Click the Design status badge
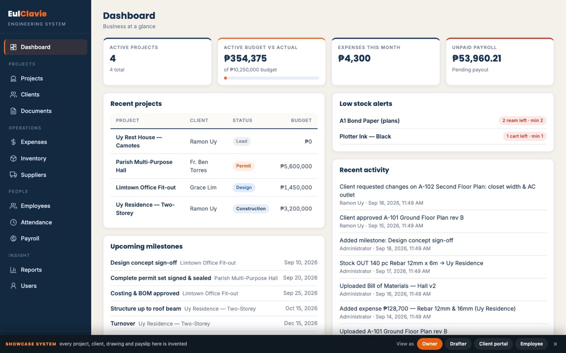 point(244,187)
